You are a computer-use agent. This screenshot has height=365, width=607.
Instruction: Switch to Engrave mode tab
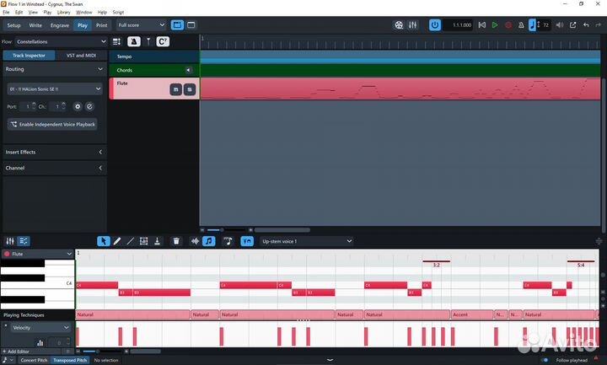point(60,25)
